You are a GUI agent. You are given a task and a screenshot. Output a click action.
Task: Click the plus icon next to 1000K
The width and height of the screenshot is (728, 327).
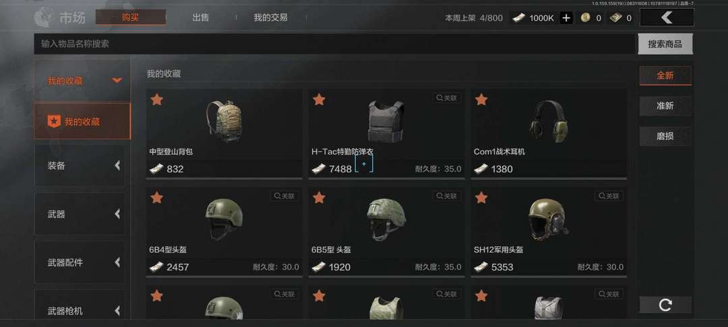pos(566,18)
